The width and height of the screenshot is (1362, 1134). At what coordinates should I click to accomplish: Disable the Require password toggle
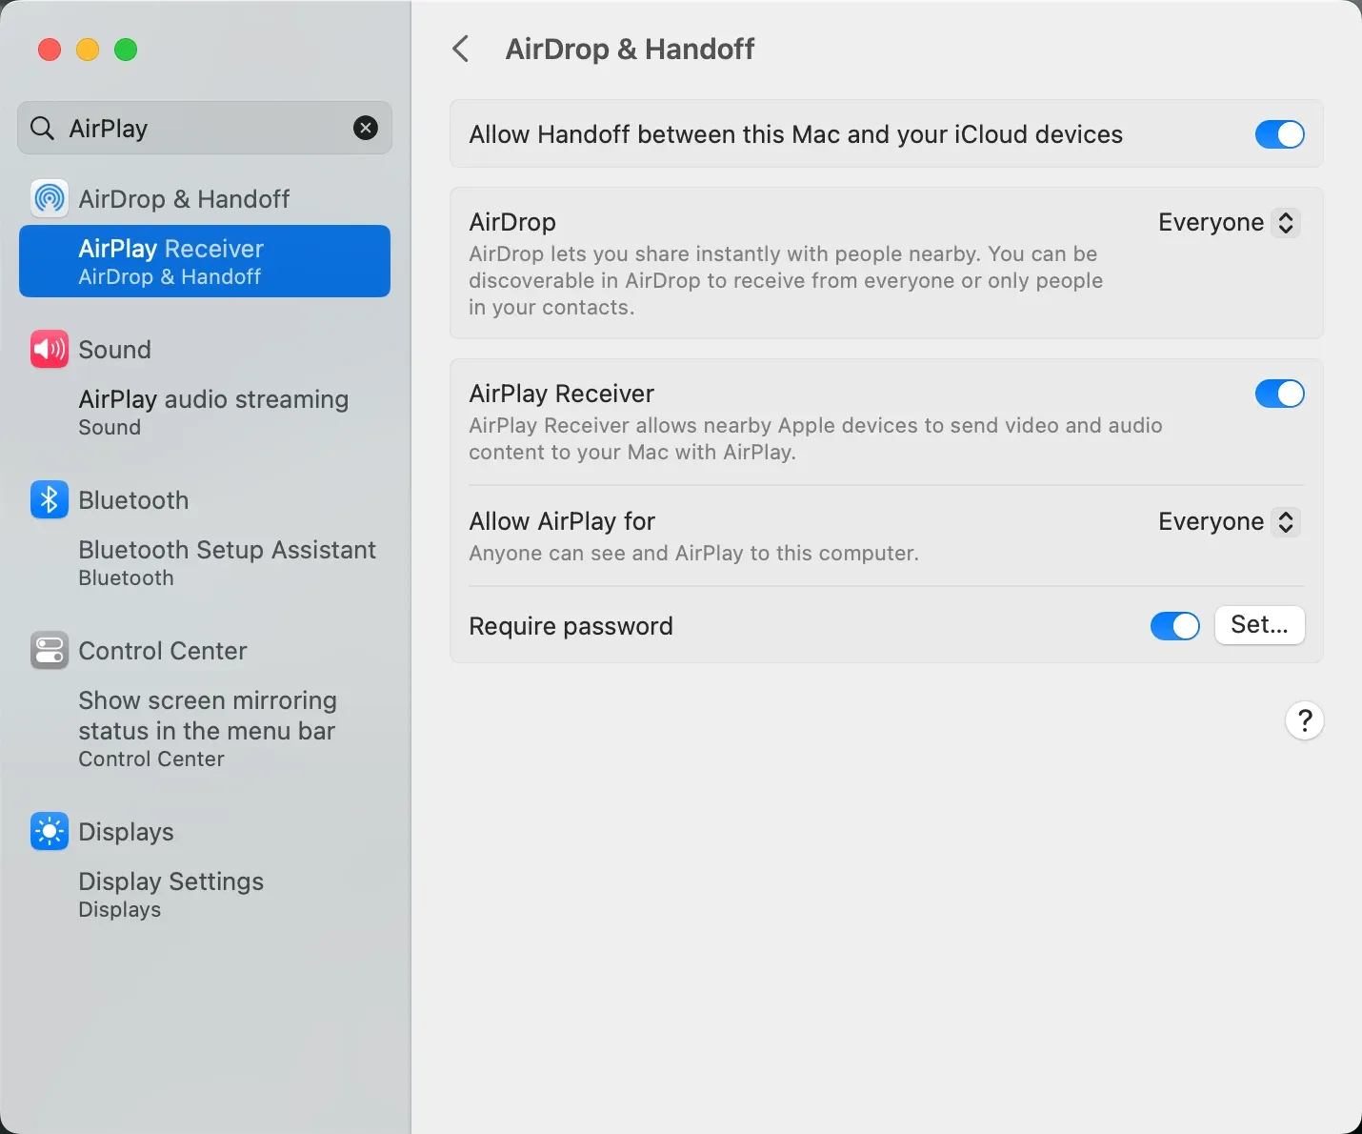click(x=1174, y=626)
